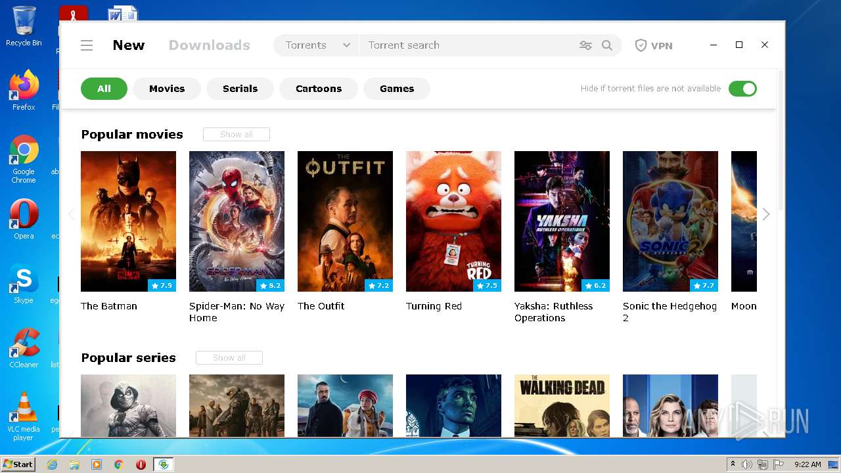Click the 7.2 star rating on The Outfit
This screenshot has width=841, height=473.
(378, 286)
